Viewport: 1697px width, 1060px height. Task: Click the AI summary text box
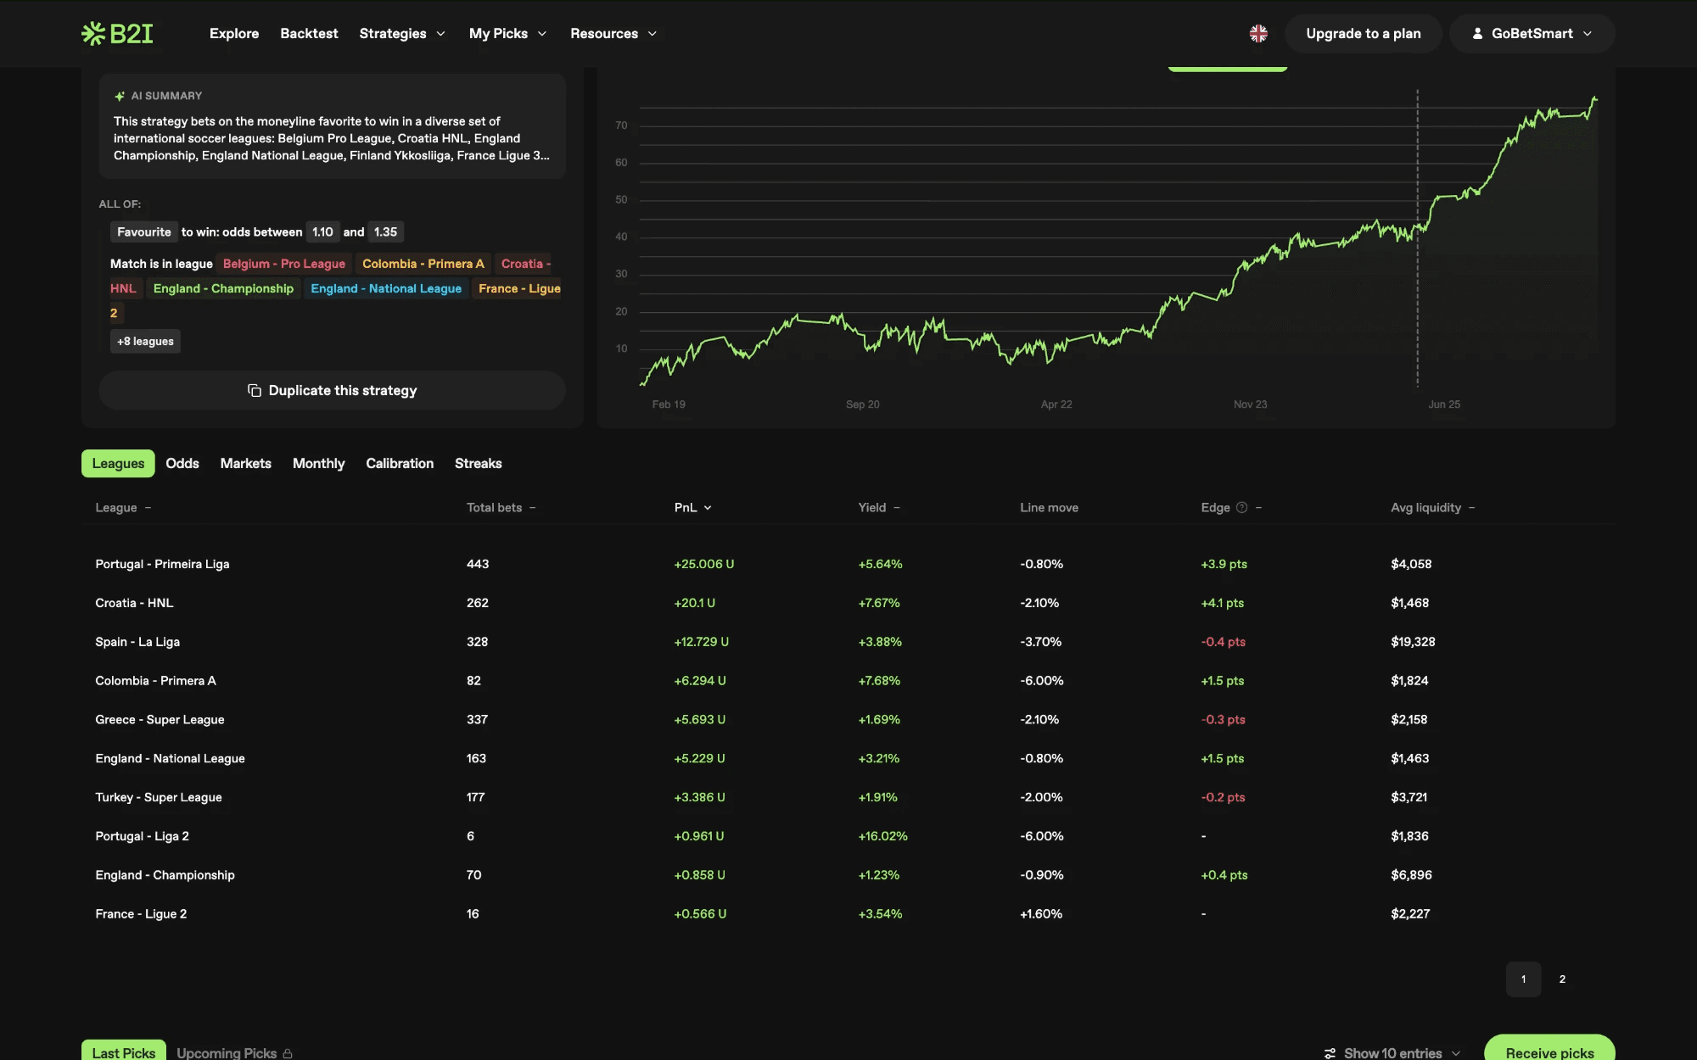tap(332, 126)
